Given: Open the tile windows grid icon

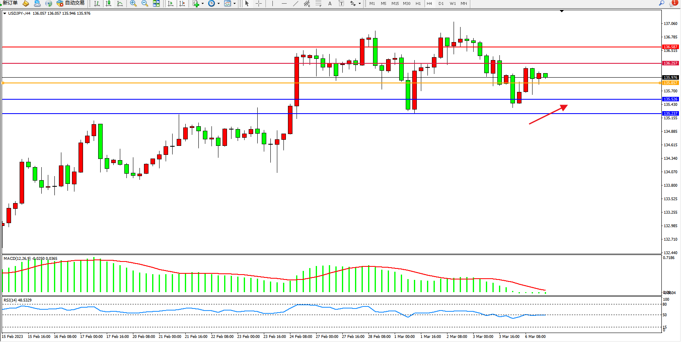Looking at the screenshot, I should 156,3.
